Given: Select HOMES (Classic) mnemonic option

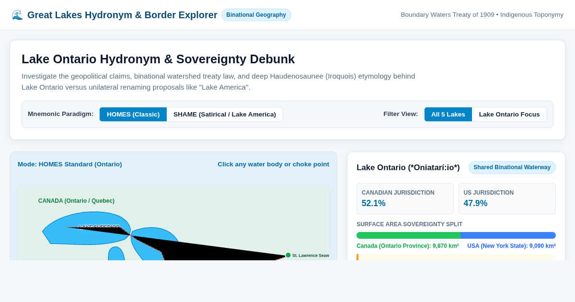Looking at the screenshot, I should click(133, 114).
